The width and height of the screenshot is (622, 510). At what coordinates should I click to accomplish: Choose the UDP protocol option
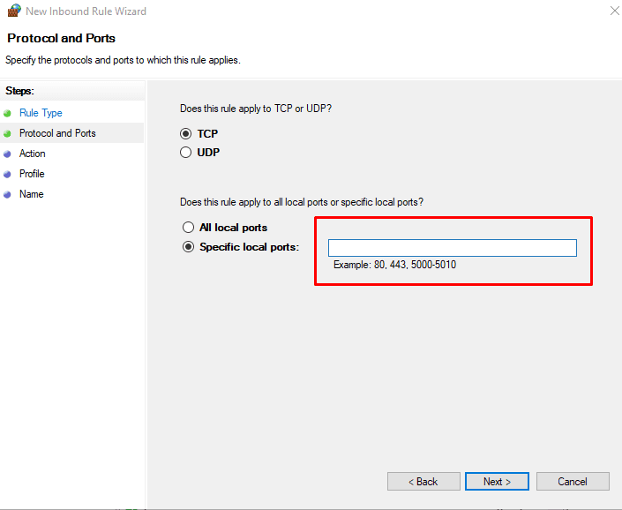click(186, 153)
